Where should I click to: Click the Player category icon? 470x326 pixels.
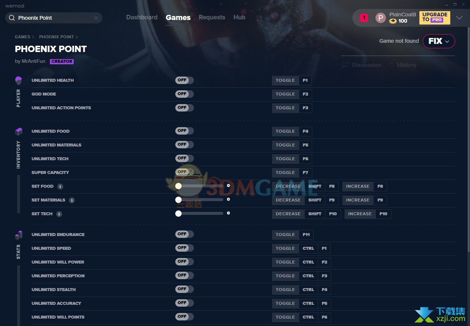18,80
